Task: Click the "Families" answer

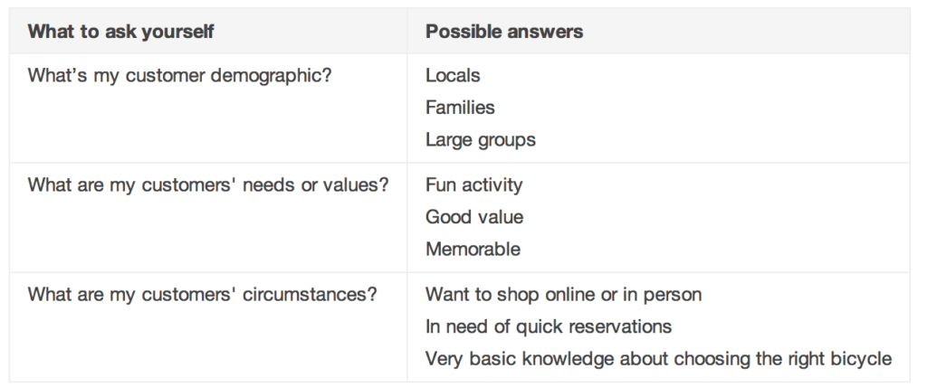Action: point(460,108)
